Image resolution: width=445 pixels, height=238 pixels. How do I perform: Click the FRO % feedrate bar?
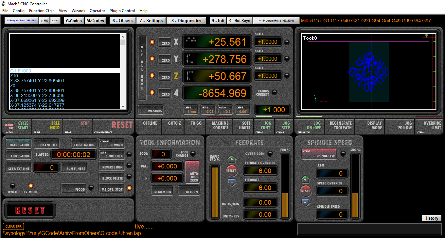285,186
